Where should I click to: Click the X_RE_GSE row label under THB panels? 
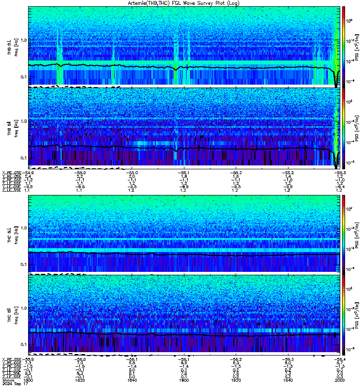12,173
